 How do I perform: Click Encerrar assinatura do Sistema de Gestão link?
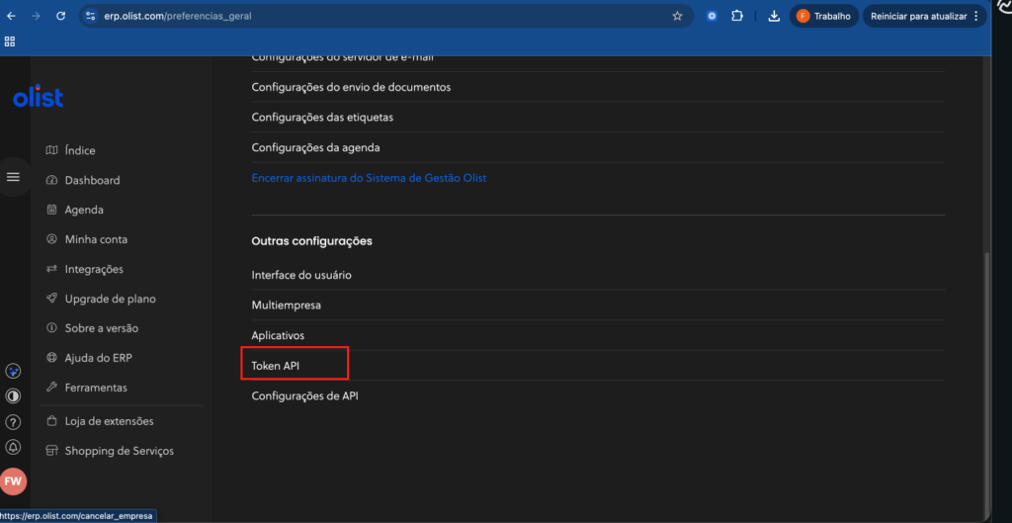369,178
